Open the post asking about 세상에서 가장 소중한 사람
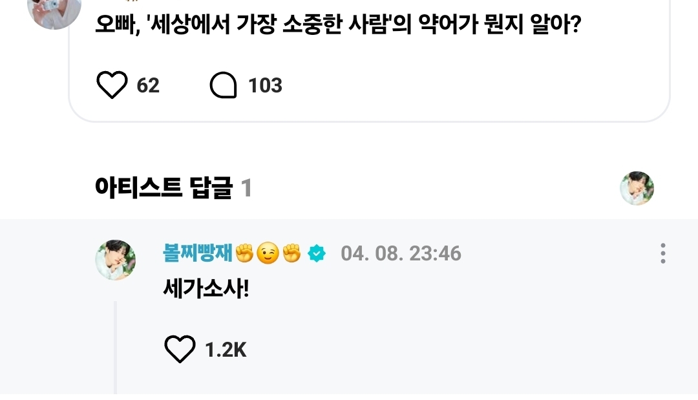 point(338,24)
